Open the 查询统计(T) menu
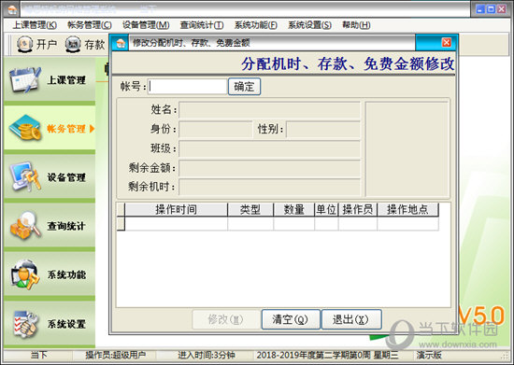The height and width of the screenshot is (365, 514). pos(202,25)
